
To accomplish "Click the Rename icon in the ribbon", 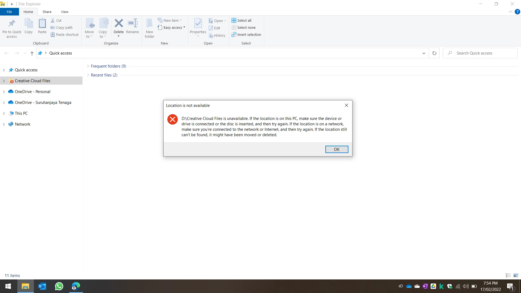I will 132,24.
